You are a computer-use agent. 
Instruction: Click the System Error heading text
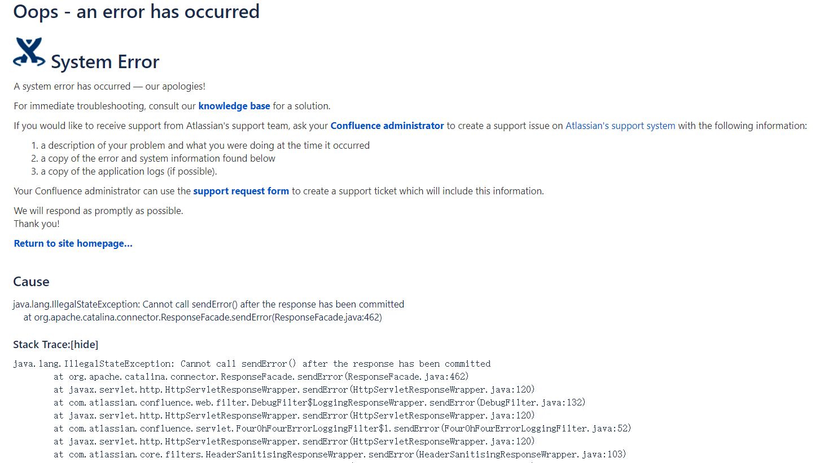pos(105,61)
